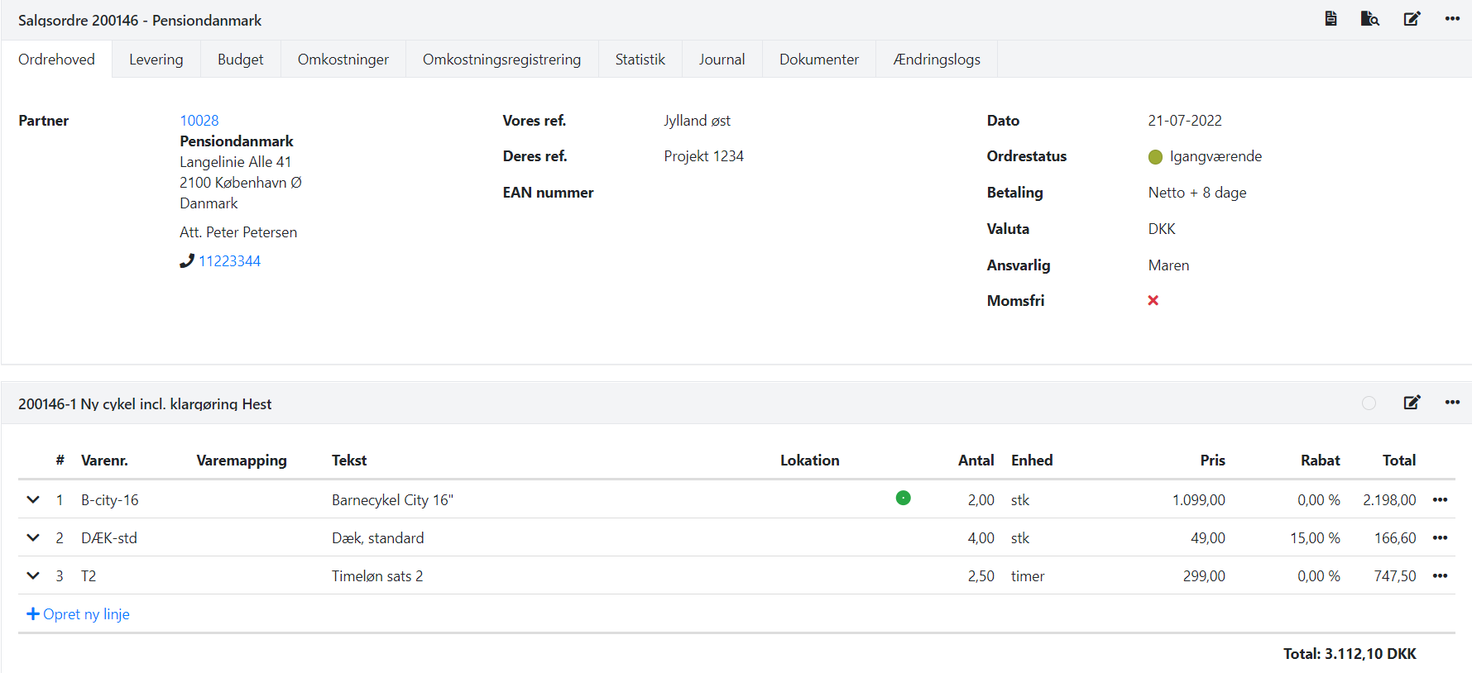Expand line 2 DÆK-std details
Viewport: 1472px width, 673px height.
33,537
